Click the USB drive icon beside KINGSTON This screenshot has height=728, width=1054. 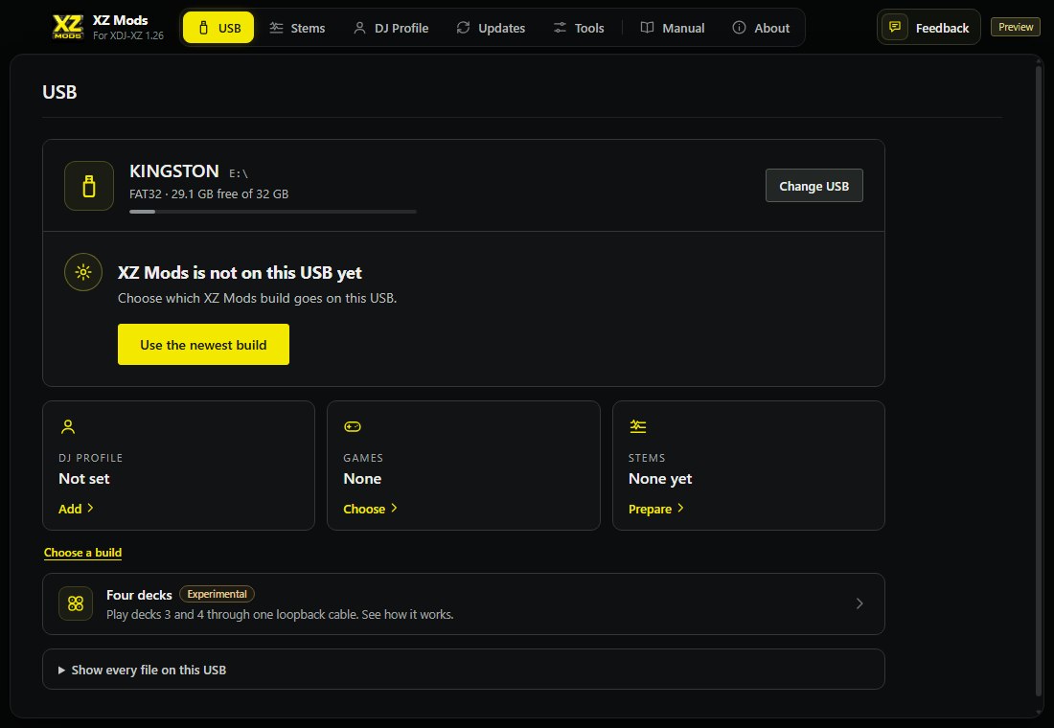pos(89,186)
